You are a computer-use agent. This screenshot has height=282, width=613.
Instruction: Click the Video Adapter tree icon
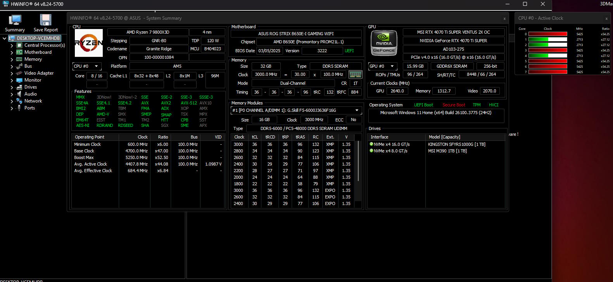pos(19,73)
